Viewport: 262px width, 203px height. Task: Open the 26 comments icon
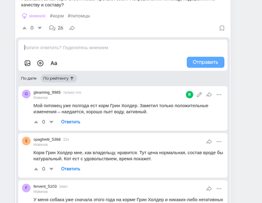point(52,28)
